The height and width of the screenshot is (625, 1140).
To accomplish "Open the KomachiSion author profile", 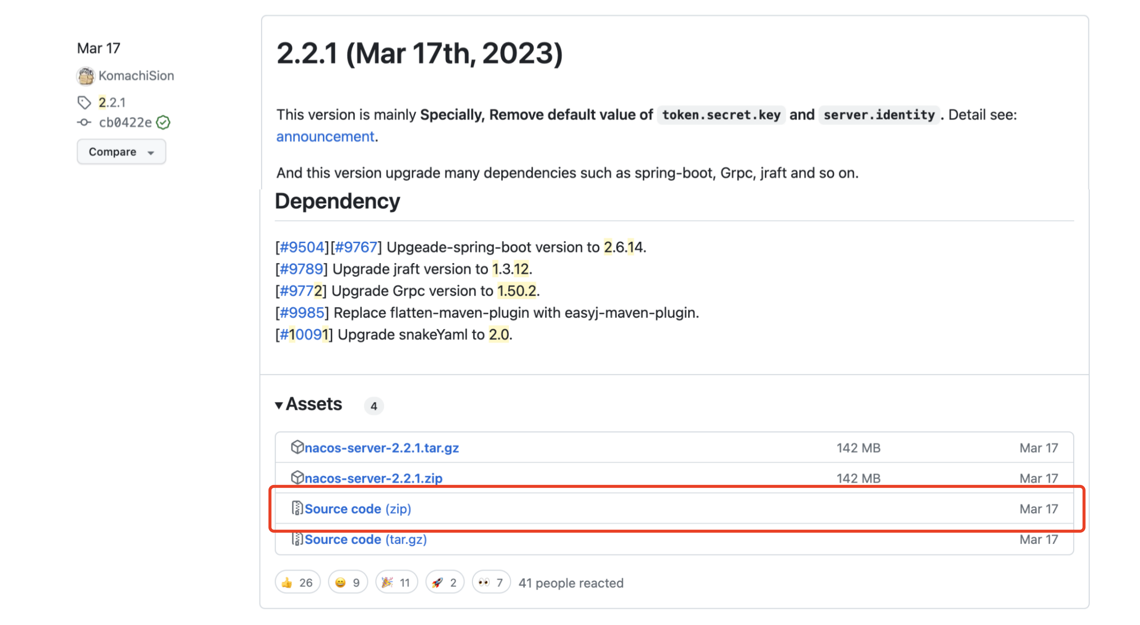I will [x=136, y=76].
